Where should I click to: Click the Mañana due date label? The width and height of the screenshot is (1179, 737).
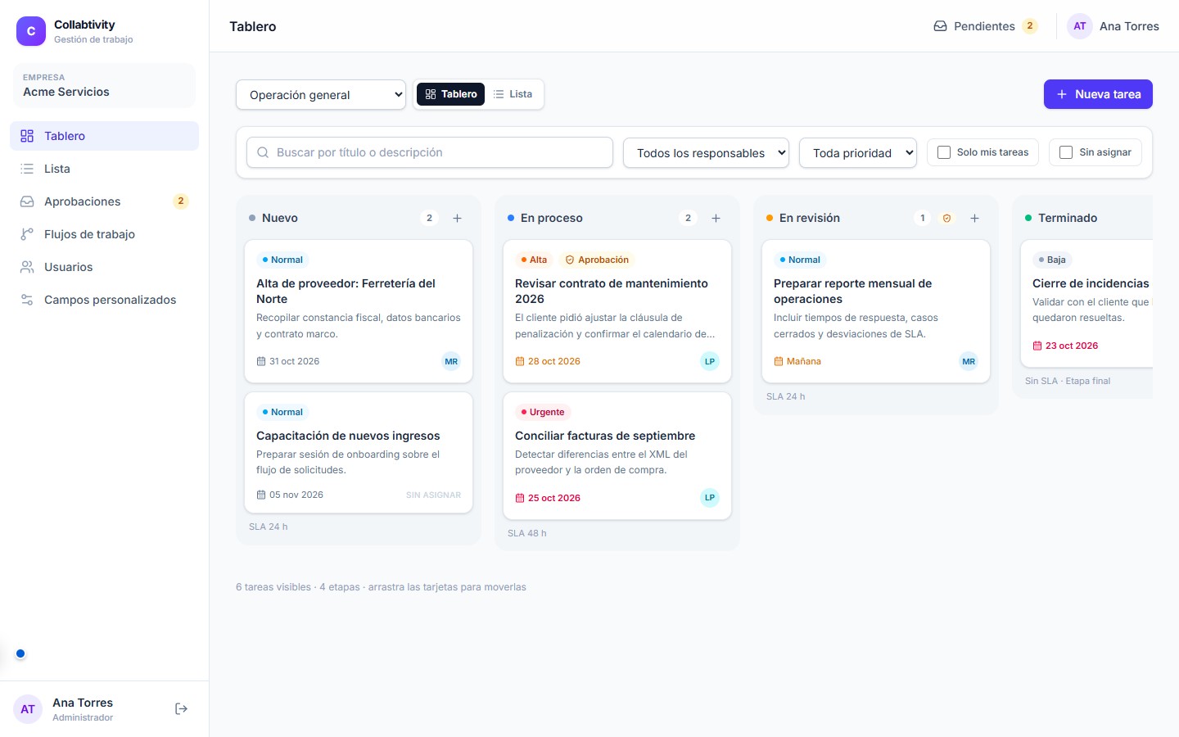point(797,361)
